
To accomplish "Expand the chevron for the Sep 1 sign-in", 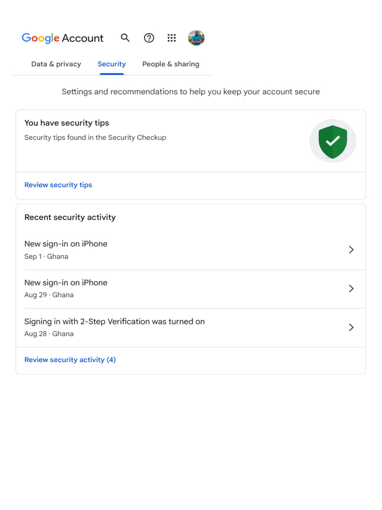I will pos(351,250).
